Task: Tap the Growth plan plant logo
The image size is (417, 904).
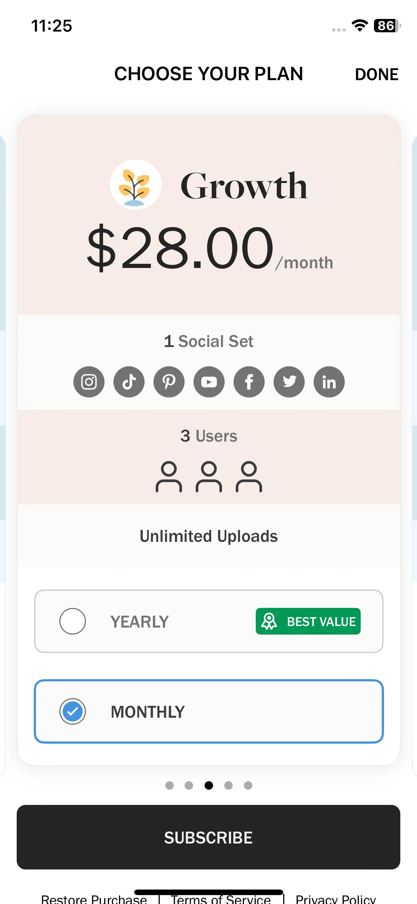Action: pyautogui.click(x=135, y=185)
